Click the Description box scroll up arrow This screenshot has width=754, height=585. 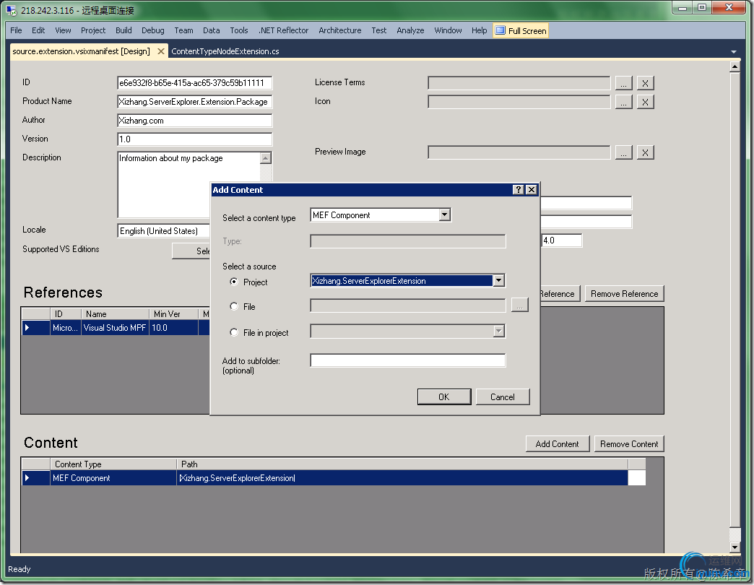tap(266, 157)
